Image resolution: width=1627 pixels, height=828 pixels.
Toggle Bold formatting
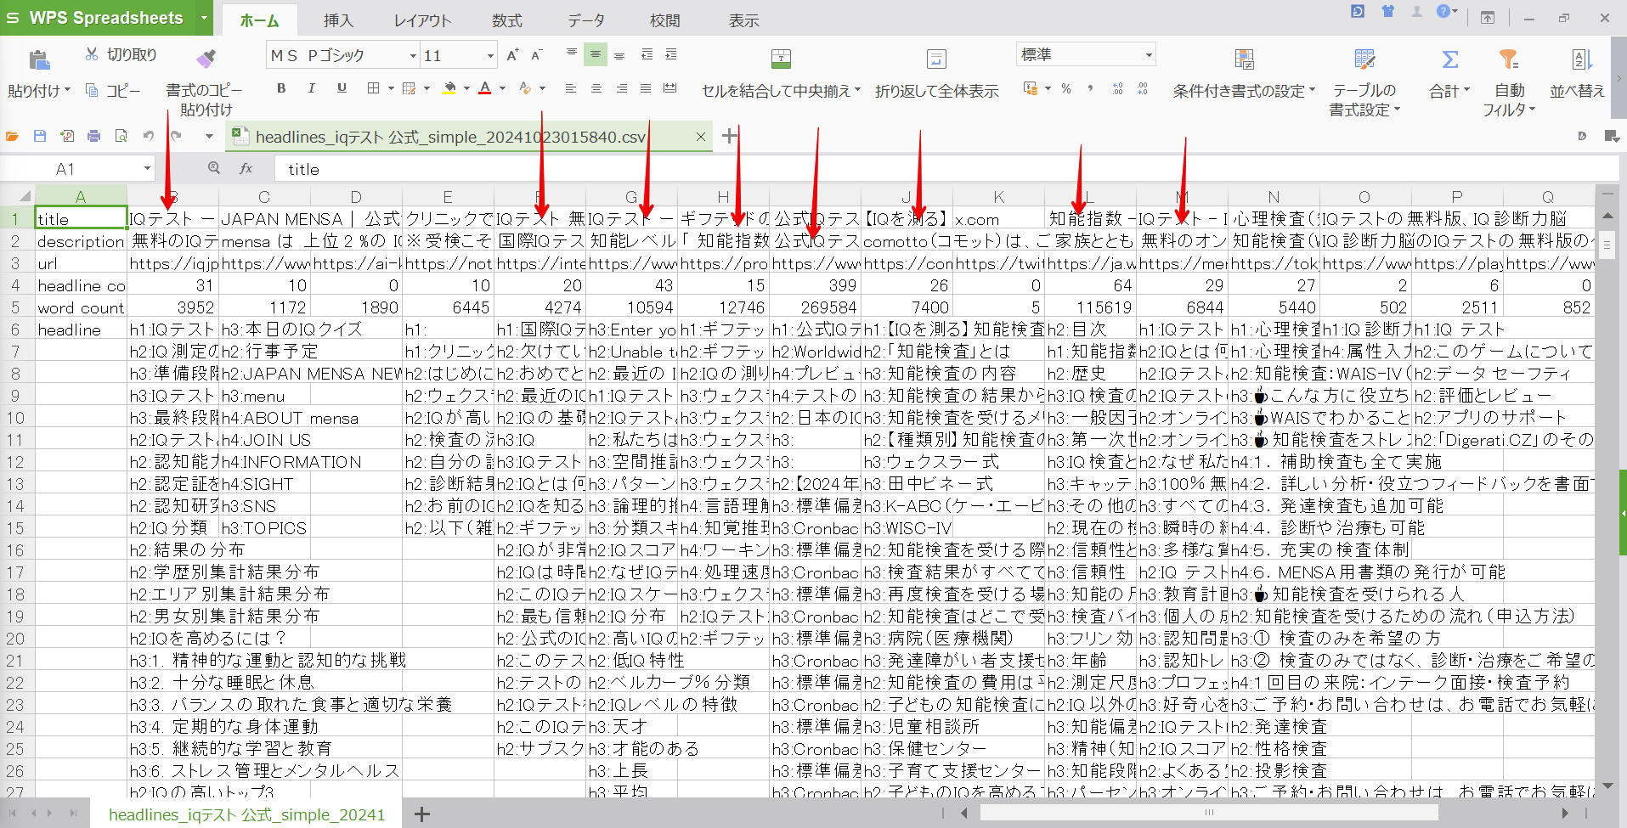[x=281, y=88]
